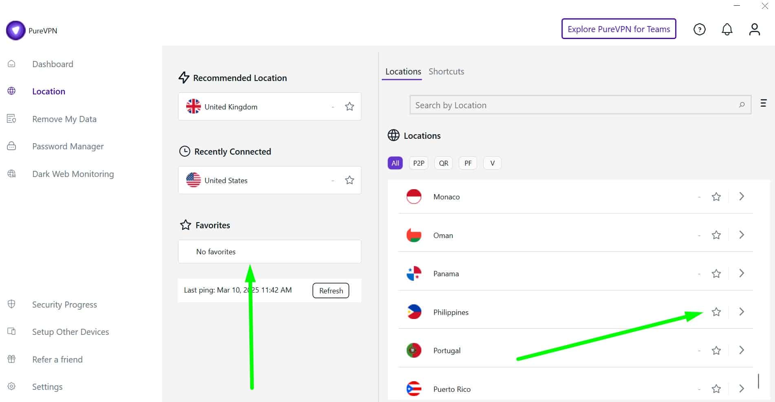Click the United States flag icon
Viewport: 775px width, 402px height.
click(x=193, y=180)
